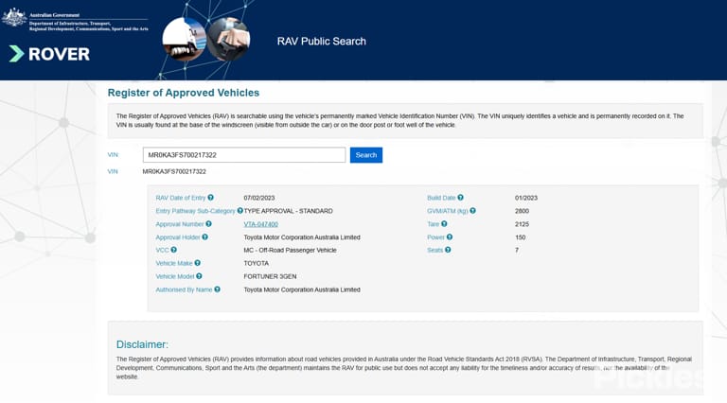The image size is (727, 403).
Task: Open help icon beside Power
Action: coord(450,237)
